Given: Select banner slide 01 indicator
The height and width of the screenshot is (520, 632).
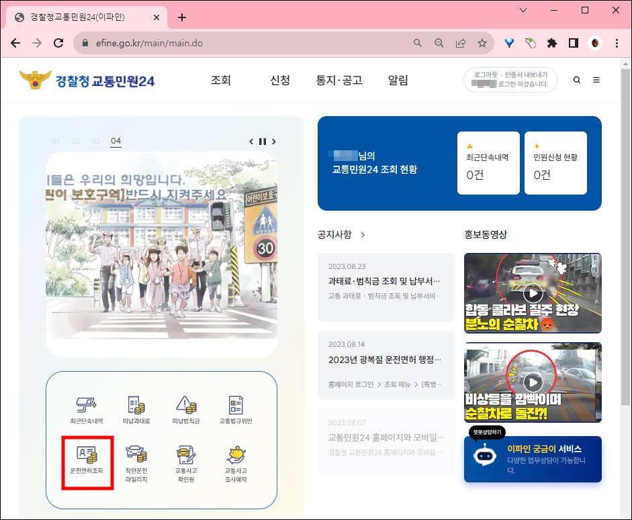Looking at the screenshot, I should pyautogui.click(x=55, y=141).
